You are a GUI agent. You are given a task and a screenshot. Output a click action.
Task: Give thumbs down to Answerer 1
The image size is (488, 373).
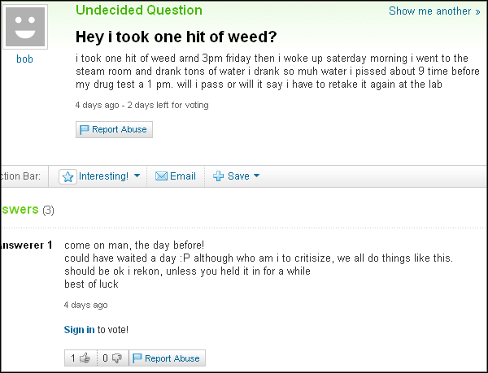tap(113, 358)
